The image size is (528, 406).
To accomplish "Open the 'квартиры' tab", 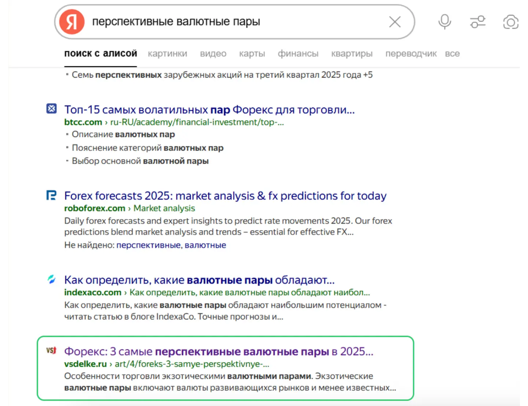I will 352,53.
